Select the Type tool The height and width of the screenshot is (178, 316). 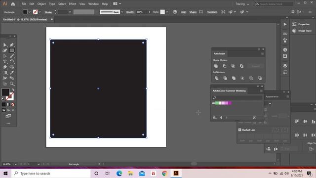(5, 61)
